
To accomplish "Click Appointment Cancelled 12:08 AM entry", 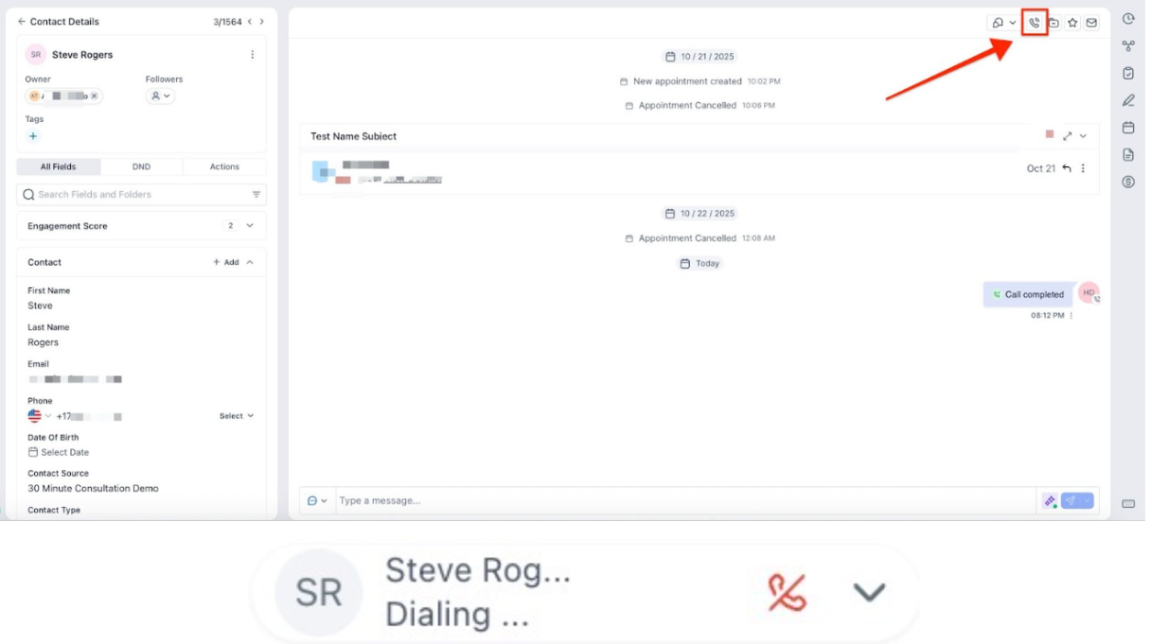I will pyautogui.click(x=700, y=238).
